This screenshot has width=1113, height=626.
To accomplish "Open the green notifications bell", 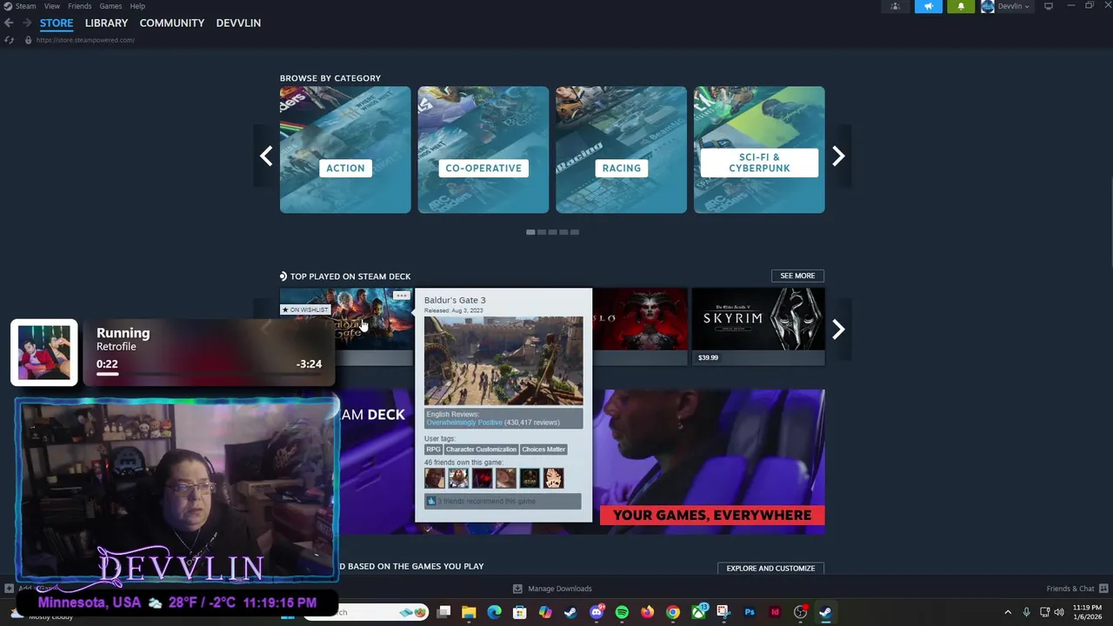I will point(961,6).
